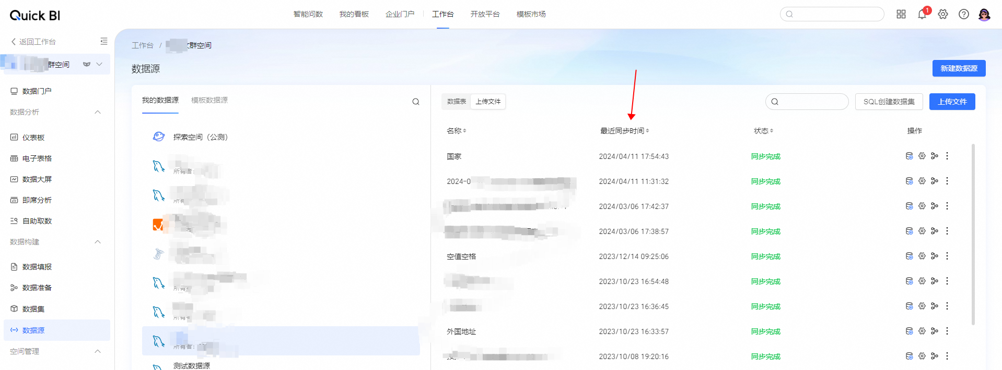Click create dataset icon for 国家 row
The width and height of the screenshot is (1002, 370).
coord(909,156)
